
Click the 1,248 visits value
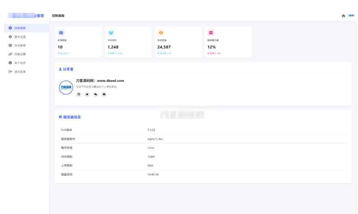pyautogui.click(x=113, y=47)
